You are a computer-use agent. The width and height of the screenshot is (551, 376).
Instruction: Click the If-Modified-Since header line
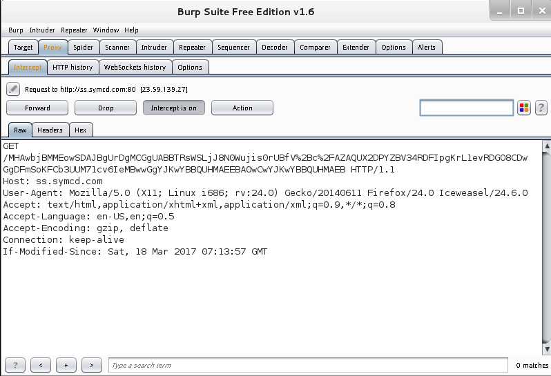point(135,251)
